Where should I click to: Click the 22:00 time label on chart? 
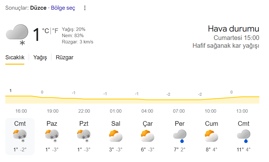[84, 111]
